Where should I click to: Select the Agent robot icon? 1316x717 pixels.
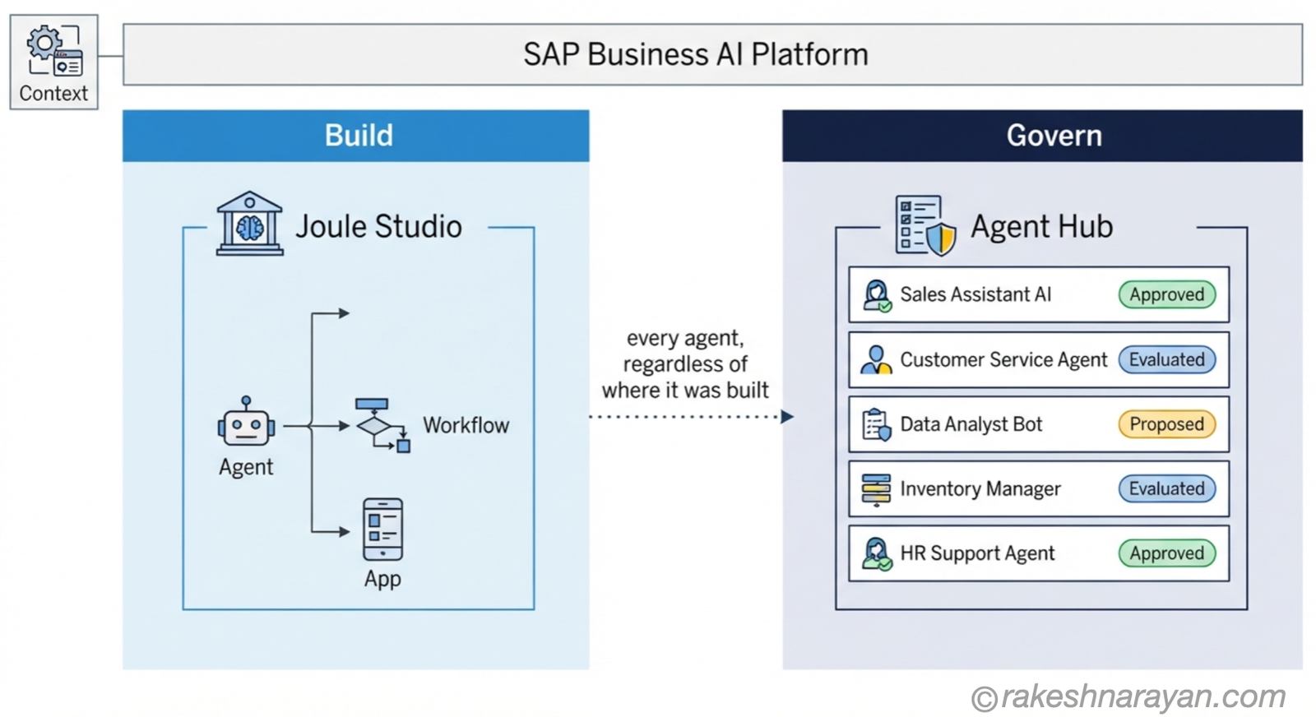(246, 422)
